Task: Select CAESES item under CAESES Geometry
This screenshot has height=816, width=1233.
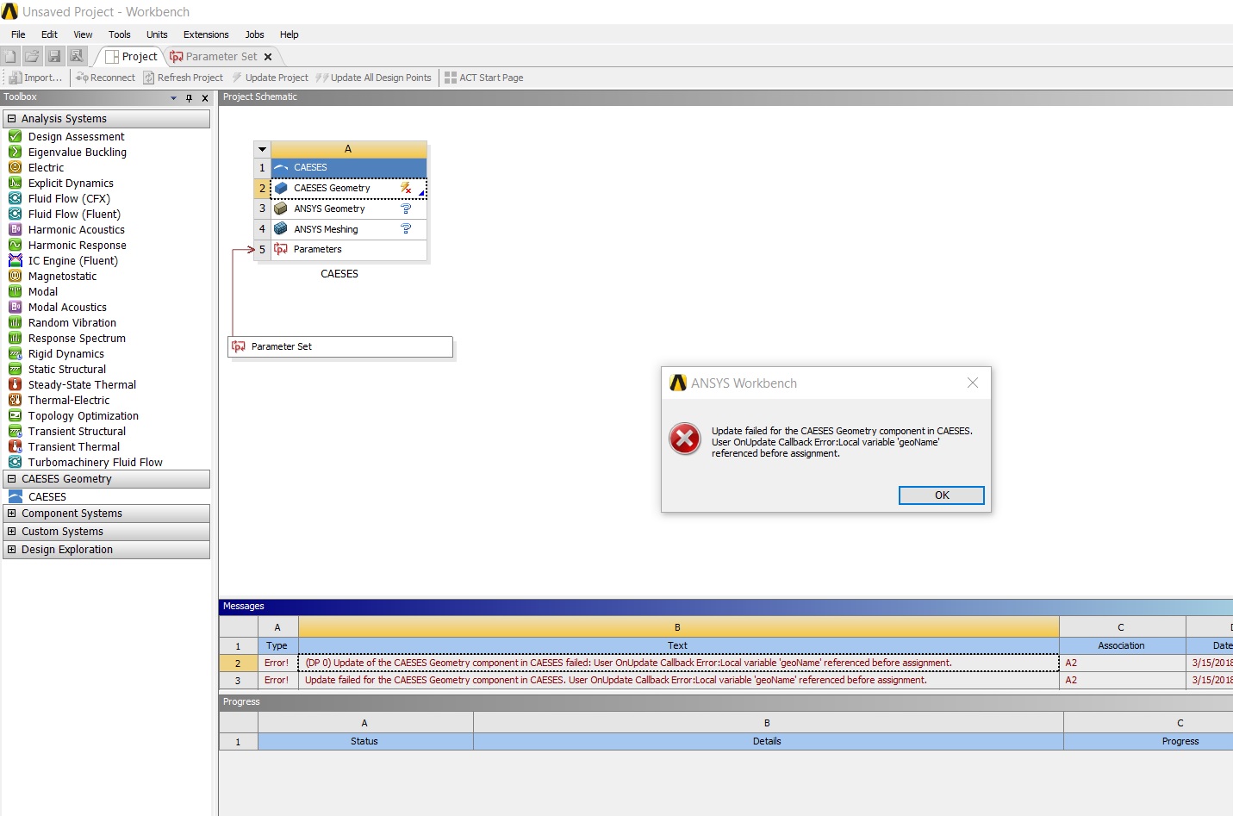Action: tap(47, 497)
